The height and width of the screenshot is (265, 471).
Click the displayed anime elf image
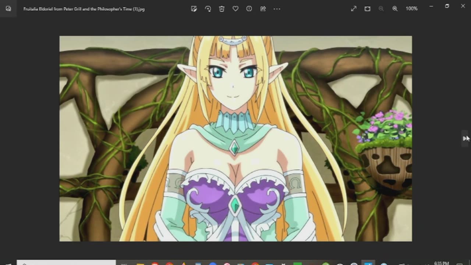click(x=235, y=138)
